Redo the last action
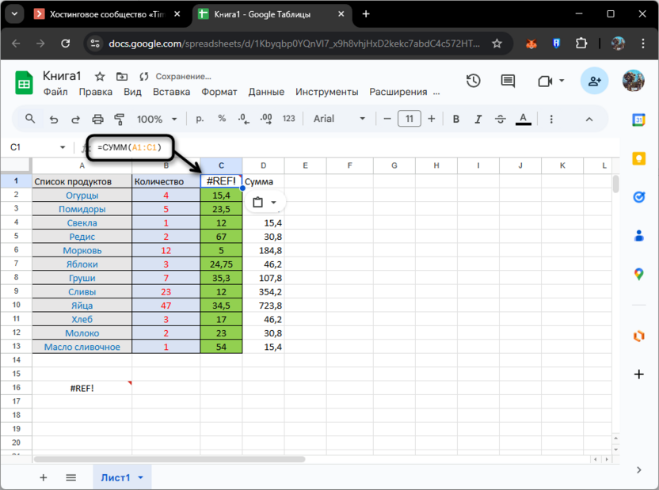 pos(76,120)
